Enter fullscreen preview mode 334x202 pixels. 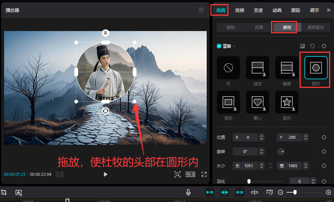[x=204, y=174]
